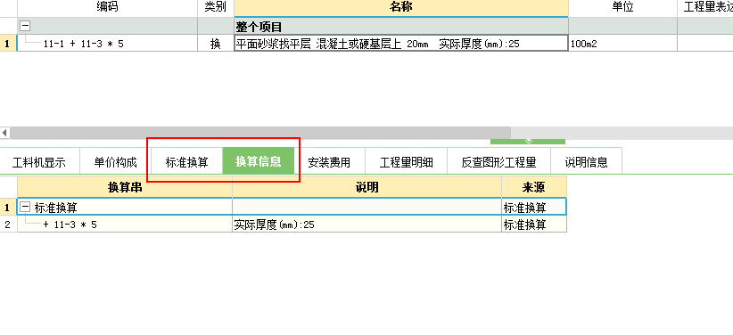Image resolution: width=733 pixels, height=335 pixels.
Task: Switch to 反查图形工程量 tab
Action: click(x=498, y=162)
